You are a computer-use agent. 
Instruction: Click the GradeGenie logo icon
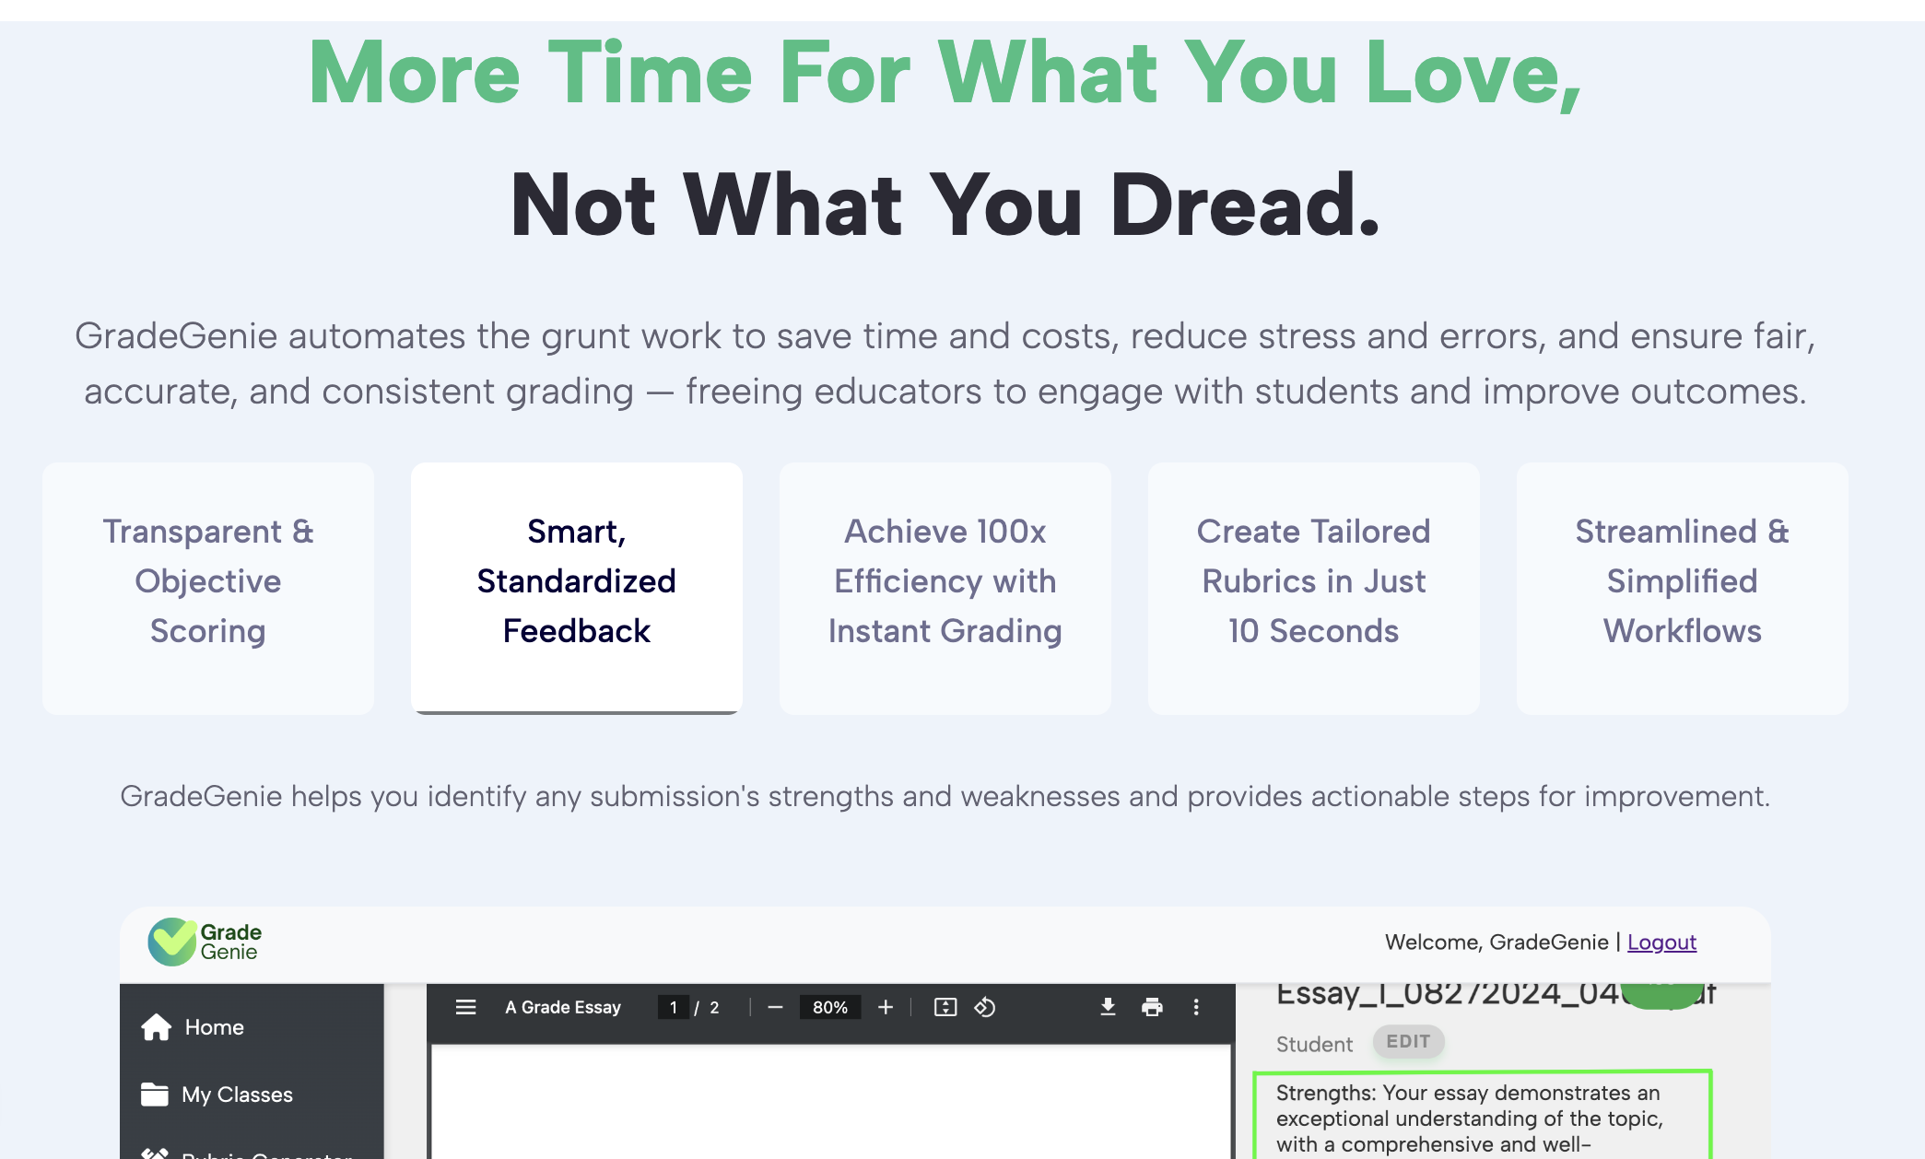tap(172, 942)
